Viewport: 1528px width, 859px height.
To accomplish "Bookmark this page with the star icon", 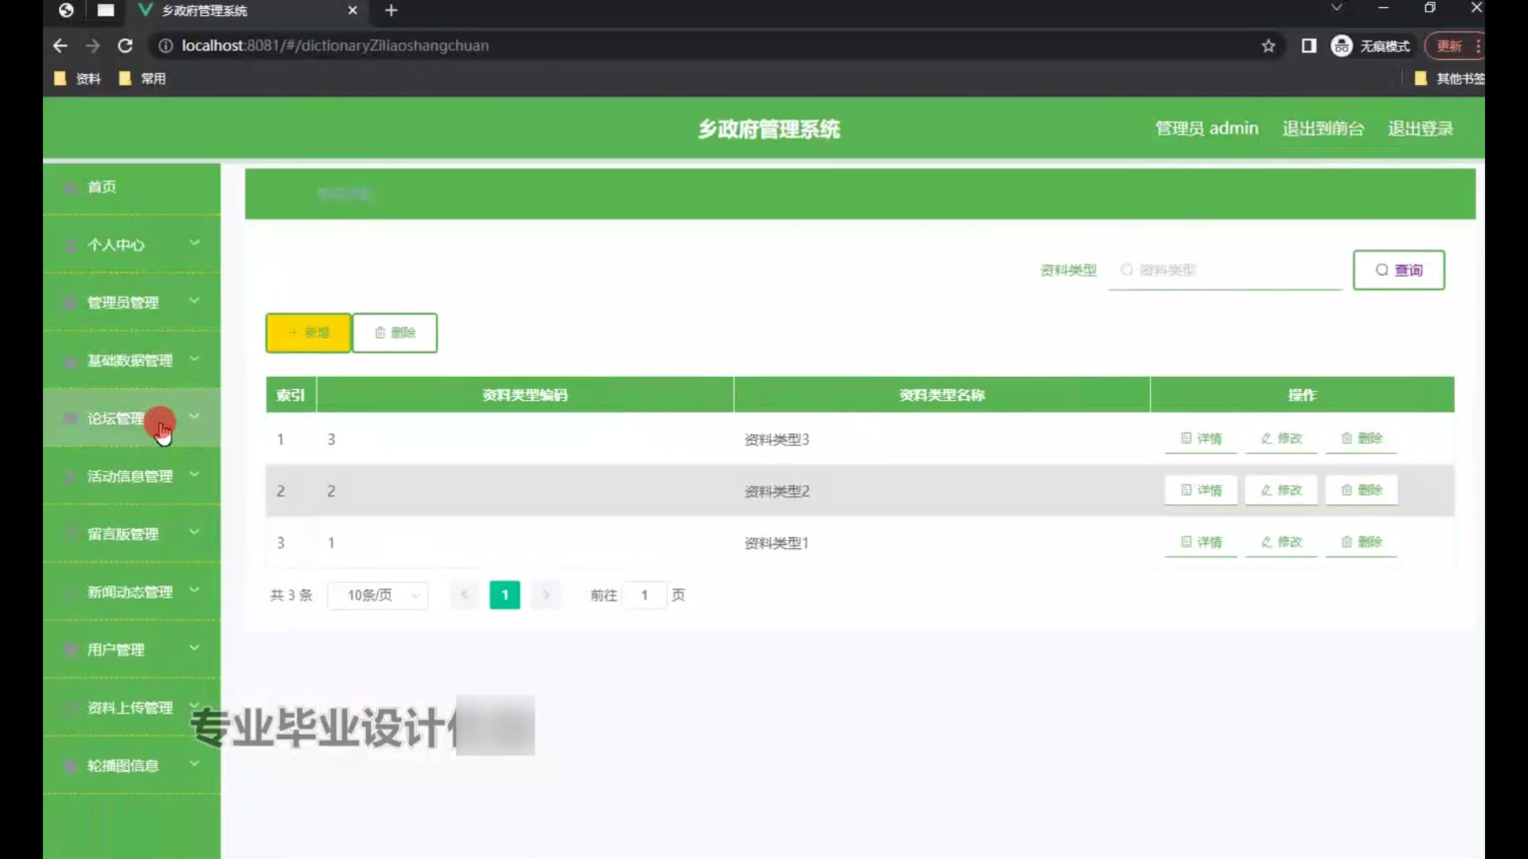I will coord(1269,45).
